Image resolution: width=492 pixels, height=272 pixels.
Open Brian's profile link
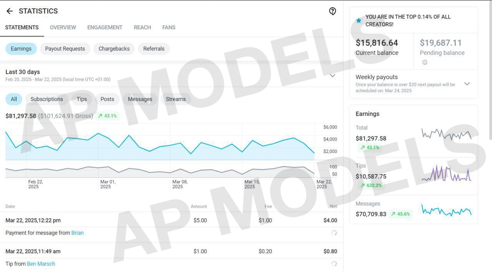77,233
